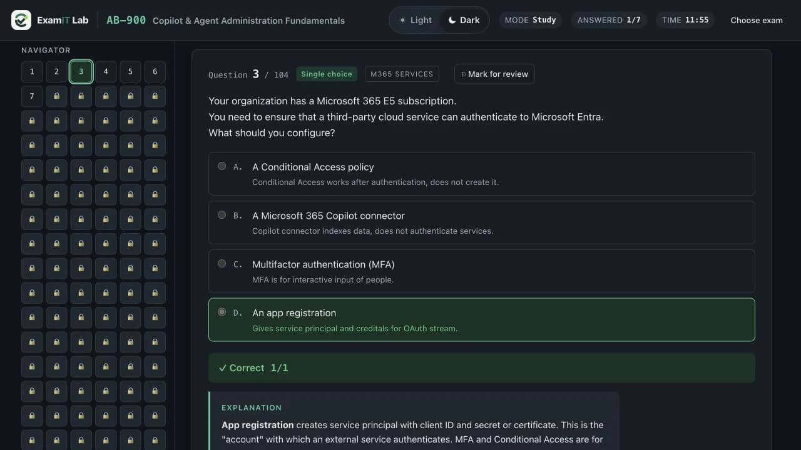
Task: Switch to Dark theme
Action: click(x=464, y=20)
